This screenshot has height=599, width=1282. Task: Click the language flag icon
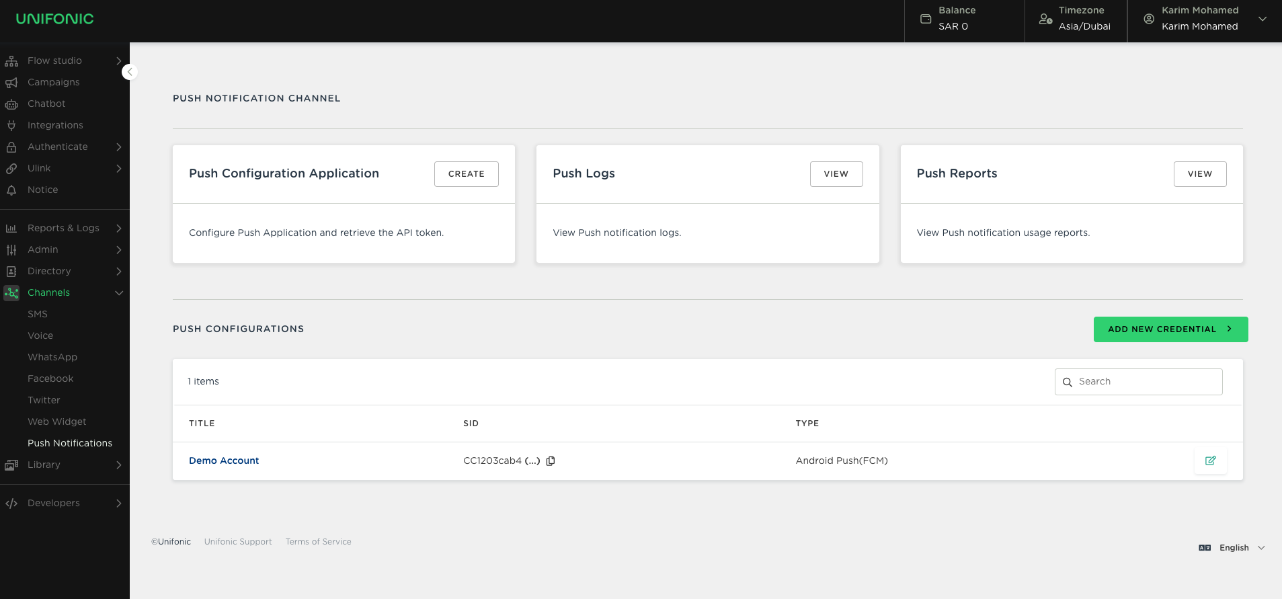(1205, 548)
